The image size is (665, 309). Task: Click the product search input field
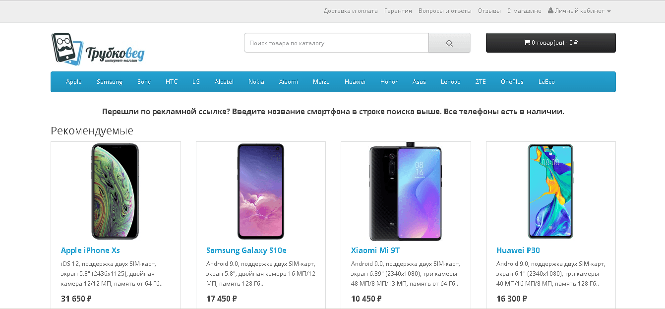(x=336, y=43)
